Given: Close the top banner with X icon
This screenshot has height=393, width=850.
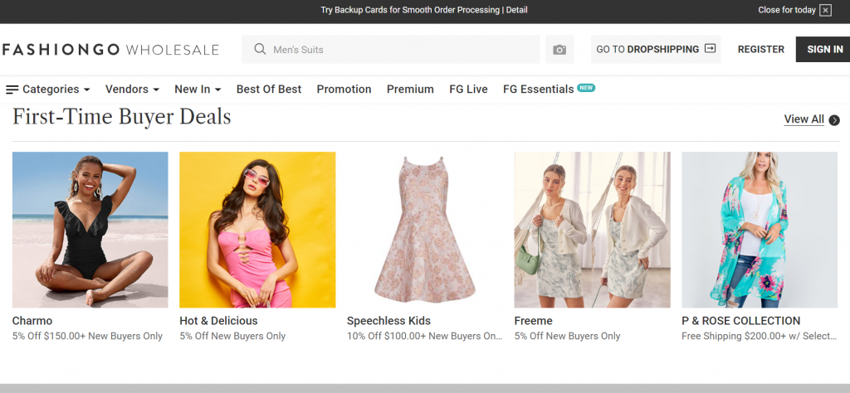Looking at the screenshot, I should click(825, 10).
